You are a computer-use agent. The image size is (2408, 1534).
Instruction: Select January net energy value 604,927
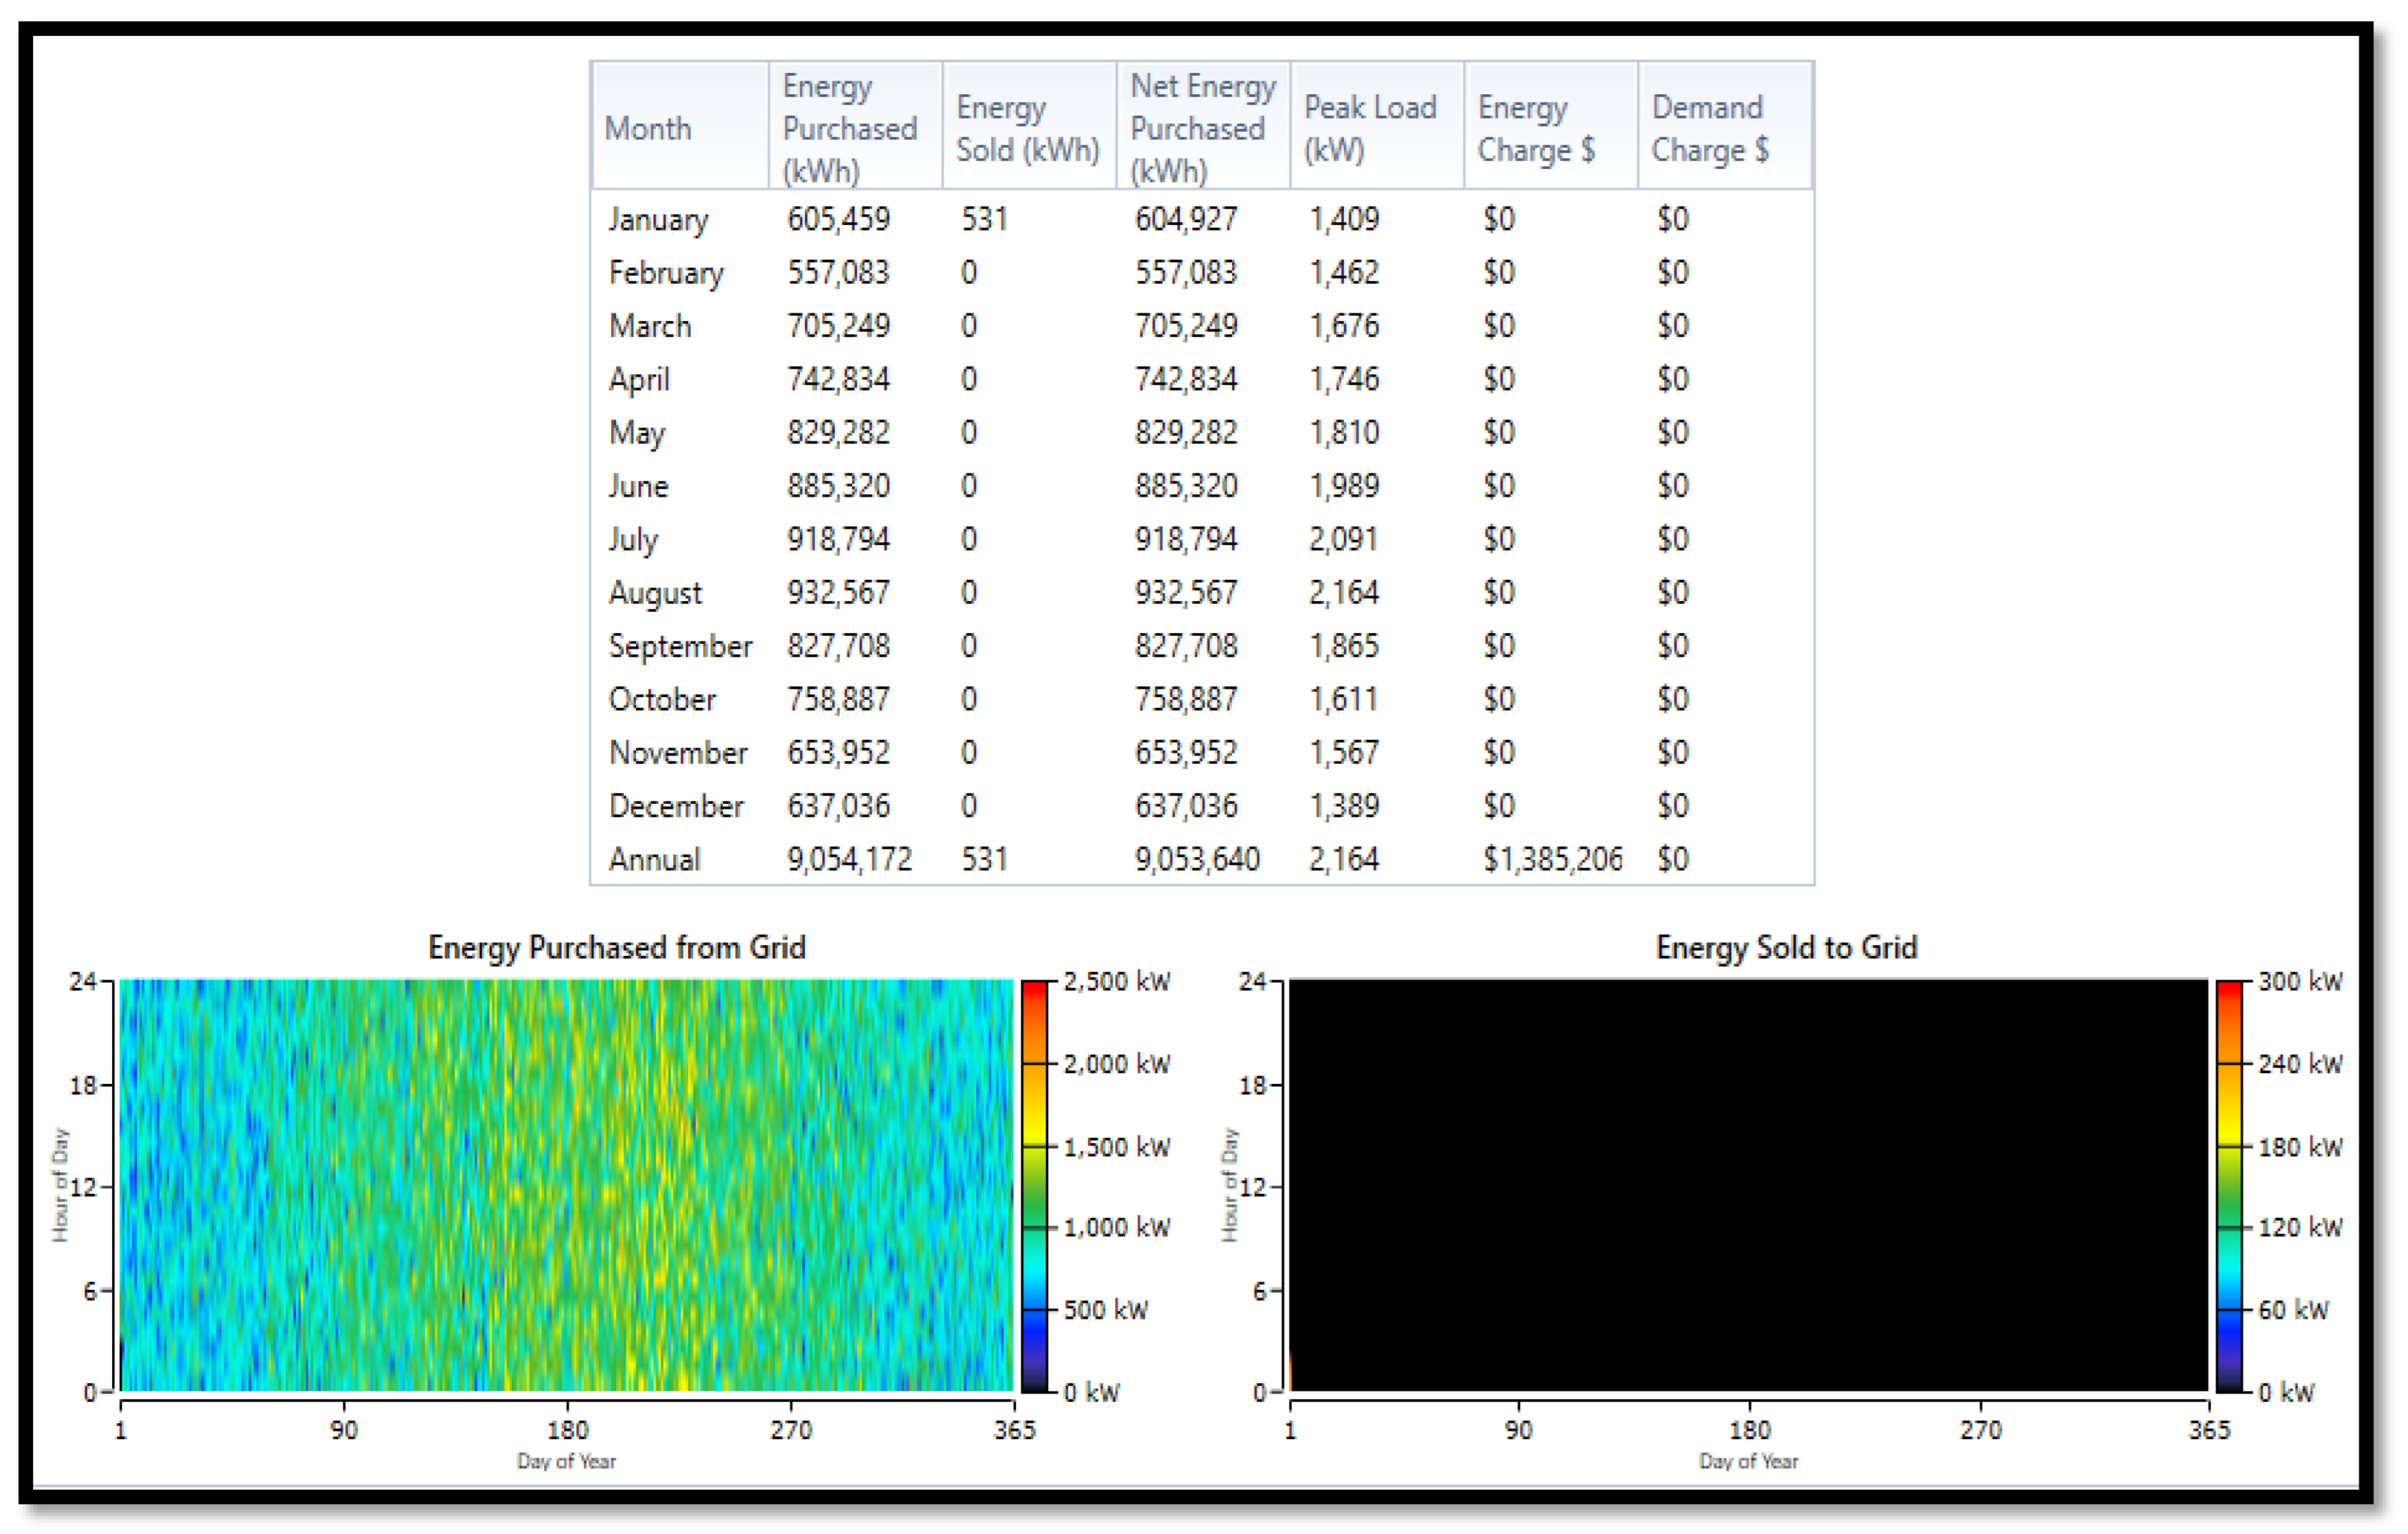(1186, 219)
